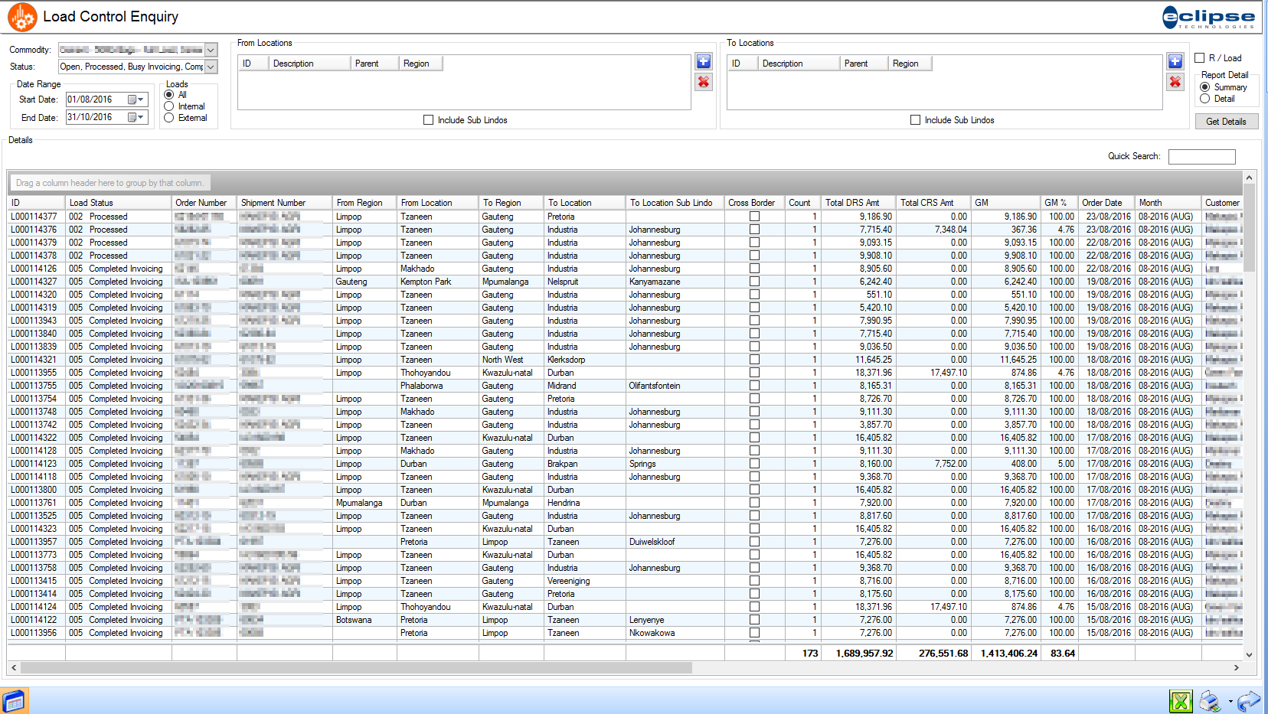Open the print options dropdown arrow
This screenshot has width=1268, height=714.
coord(1230,702)
